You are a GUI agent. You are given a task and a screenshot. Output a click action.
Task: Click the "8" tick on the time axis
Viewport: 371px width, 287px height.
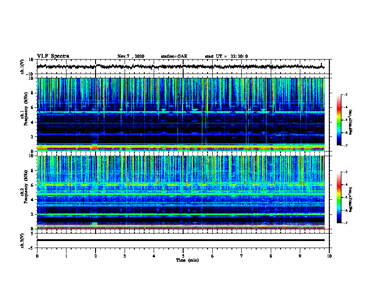point(271,256)
